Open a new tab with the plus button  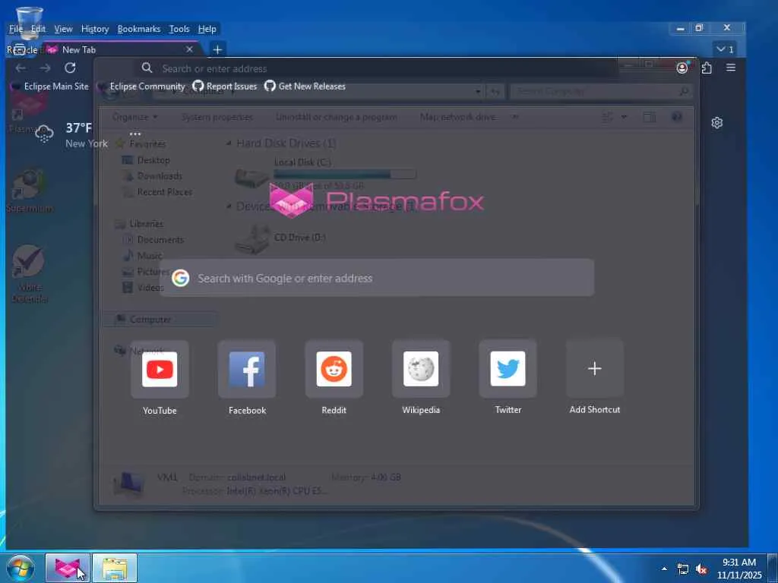(217, 49)
